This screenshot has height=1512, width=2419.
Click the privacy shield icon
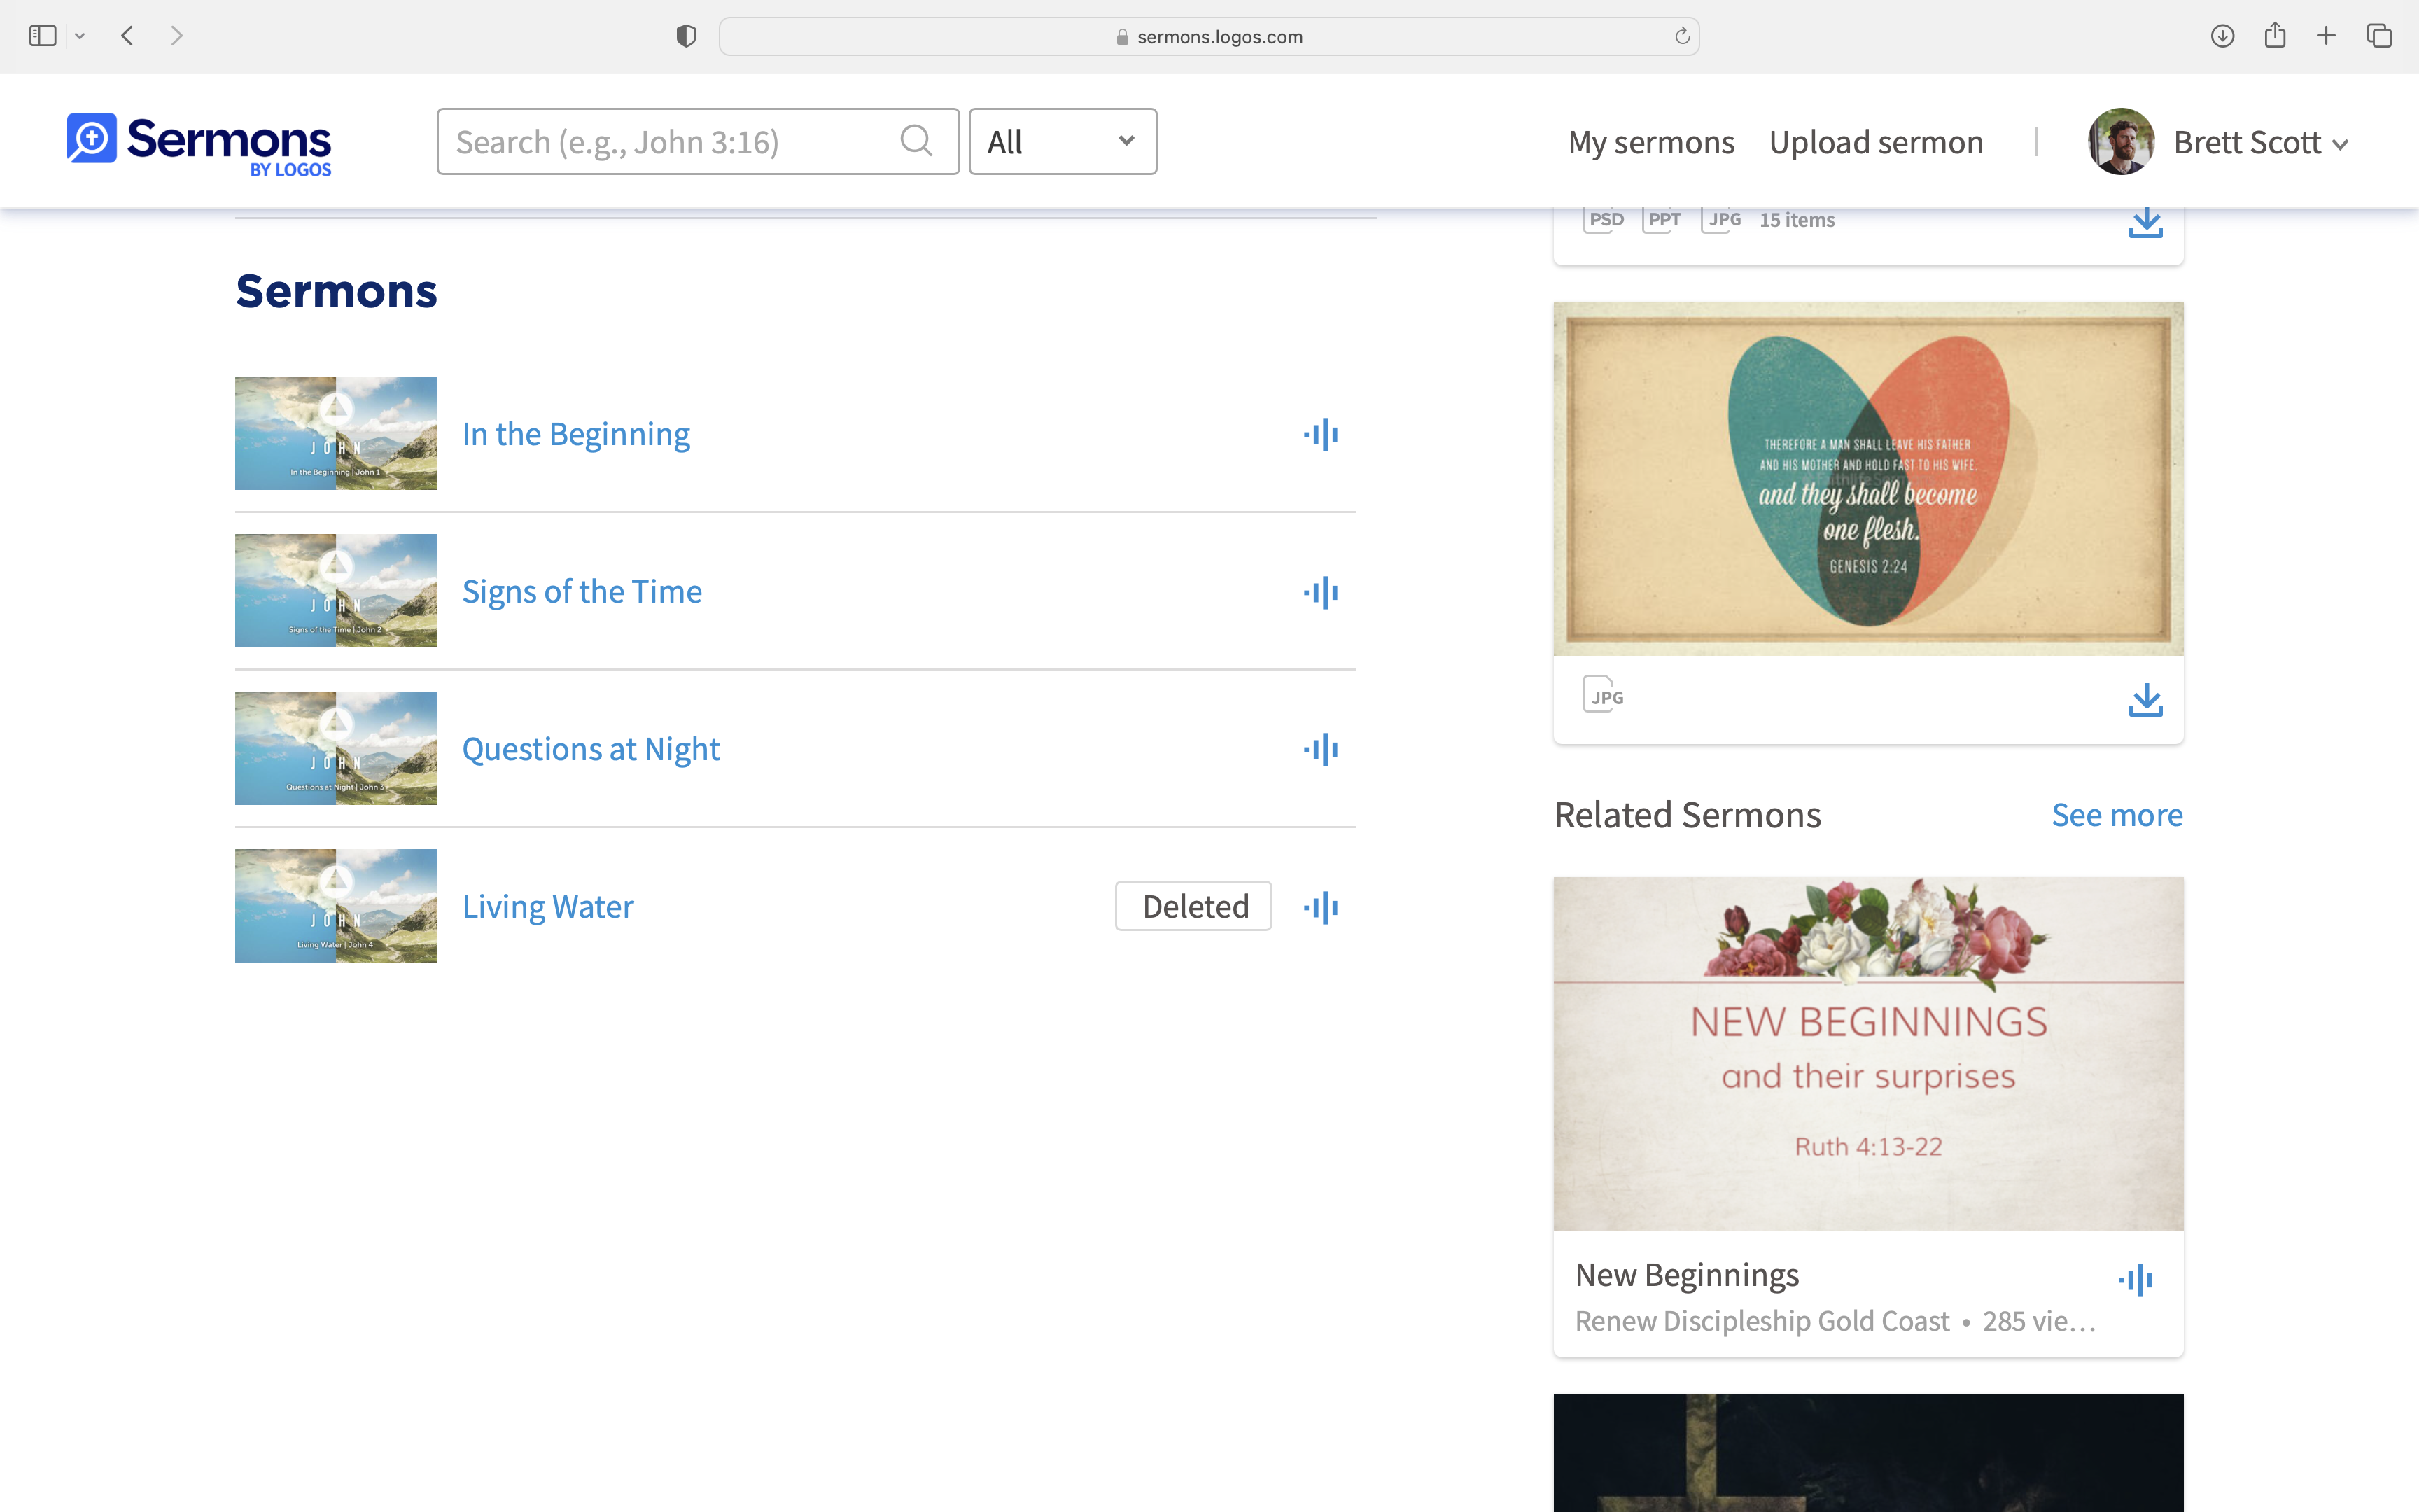[686, 36]
